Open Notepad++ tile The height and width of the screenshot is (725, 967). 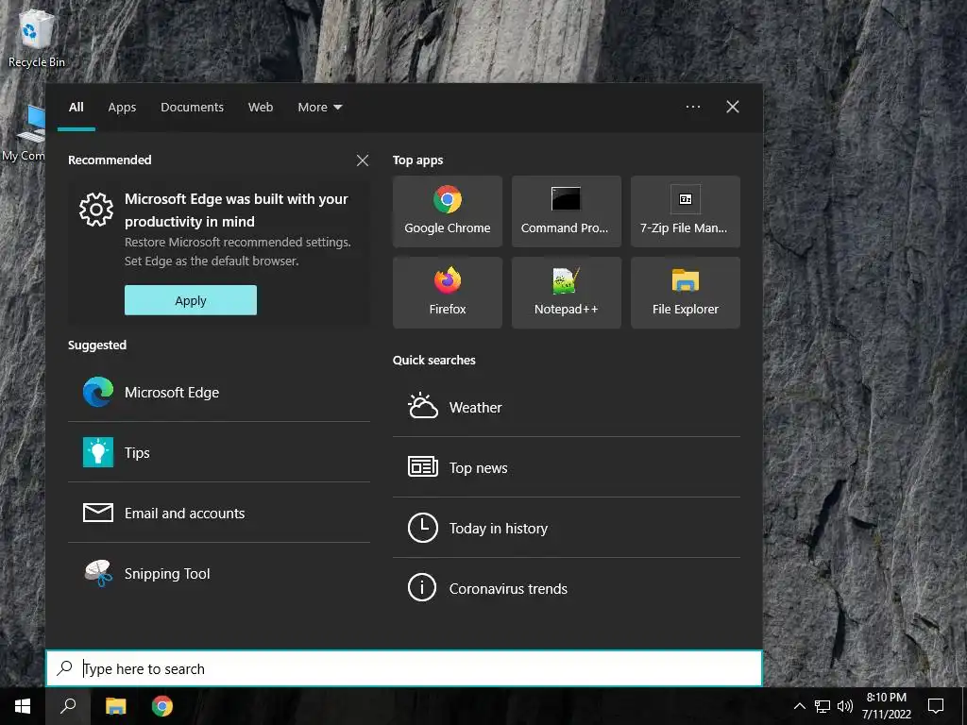[x=567, y=293]
